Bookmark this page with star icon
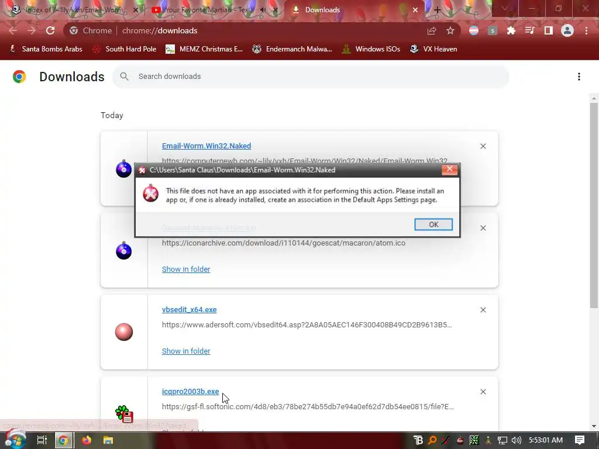This screenshot has height=449, width=599. tap(450, 30)
